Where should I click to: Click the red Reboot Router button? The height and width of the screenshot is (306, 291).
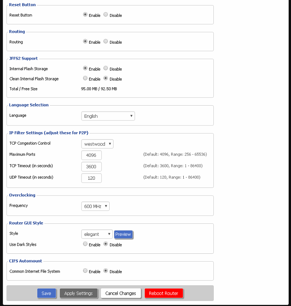click(164, 293)
